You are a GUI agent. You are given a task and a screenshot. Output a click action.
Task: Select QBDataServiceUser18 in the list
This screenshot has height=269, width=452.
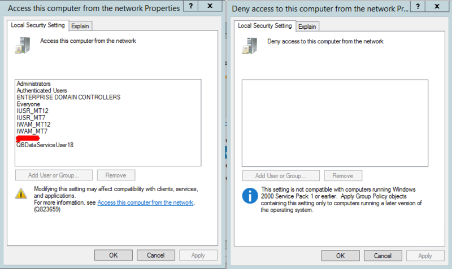click(x=45, y=144)
